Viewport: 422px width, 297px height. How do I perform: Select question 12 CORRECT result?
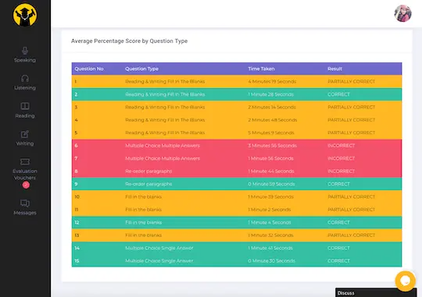pos(338,222)
